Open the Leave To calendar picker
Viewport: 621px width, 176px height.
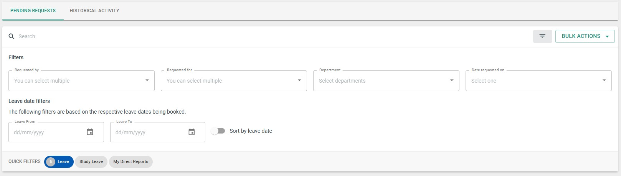click(192, 132)
